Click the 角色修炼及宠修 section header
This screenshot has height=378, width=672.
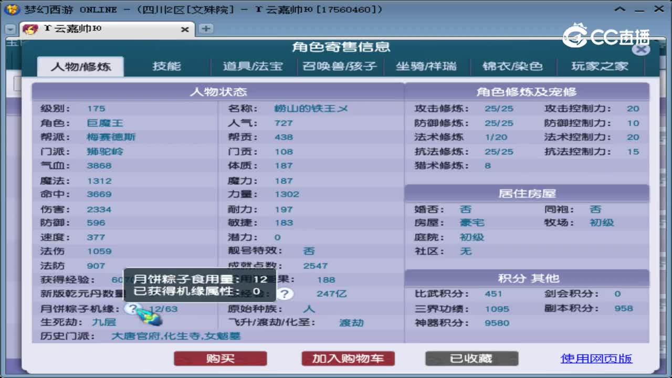[527, 92]
